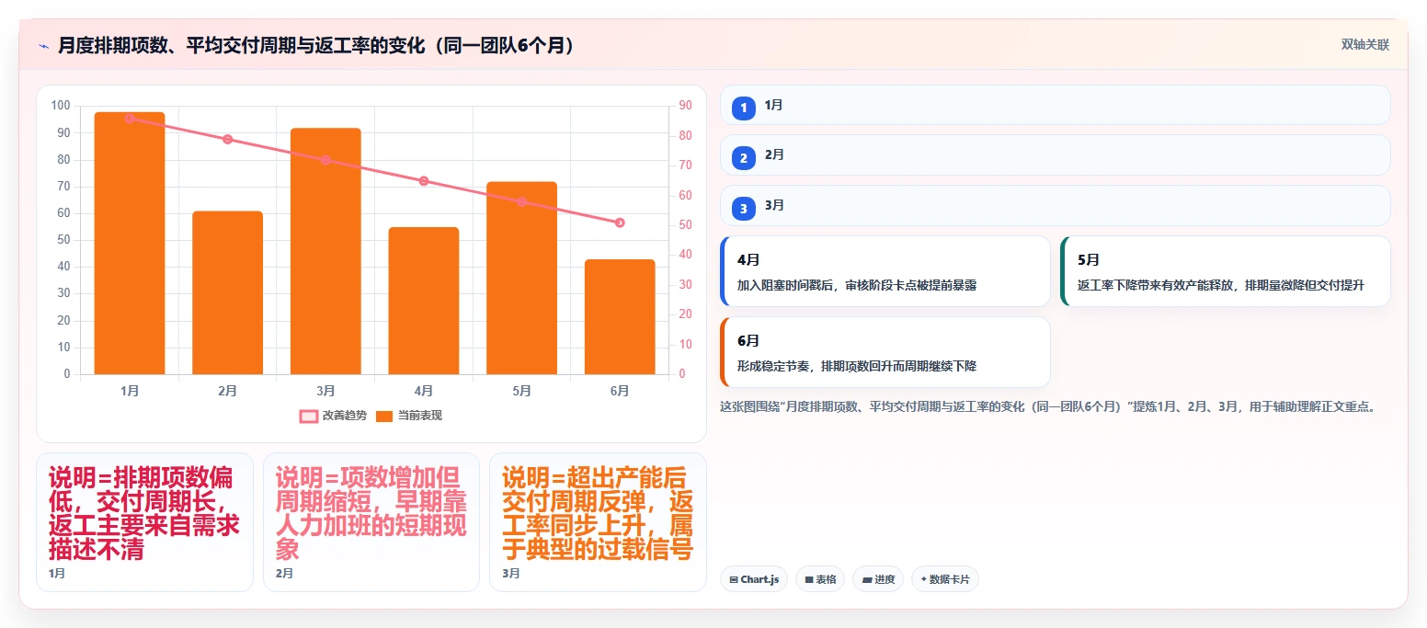Toggle the 当前表现 legend item
Screen dimensions: 1427x628
408,416
